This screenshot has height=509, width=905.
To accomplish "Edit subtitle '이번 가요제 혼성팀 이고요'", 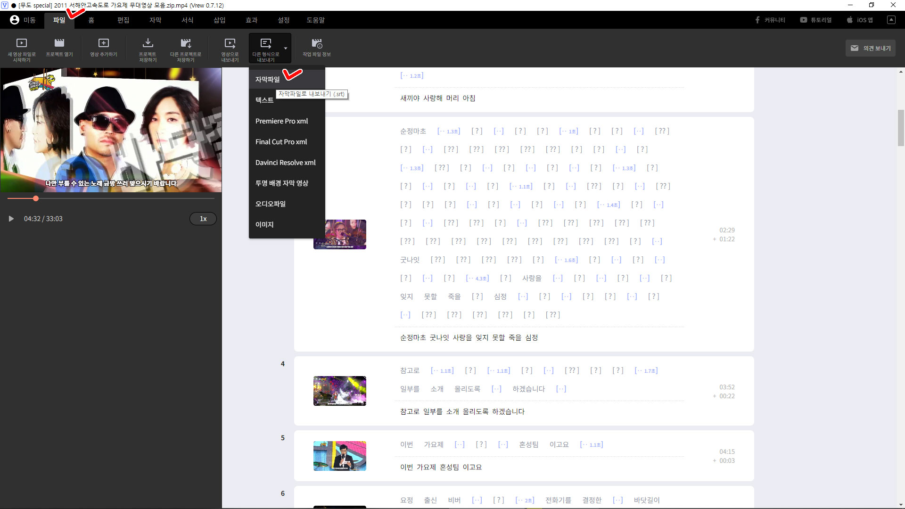I will click(441, 467).
